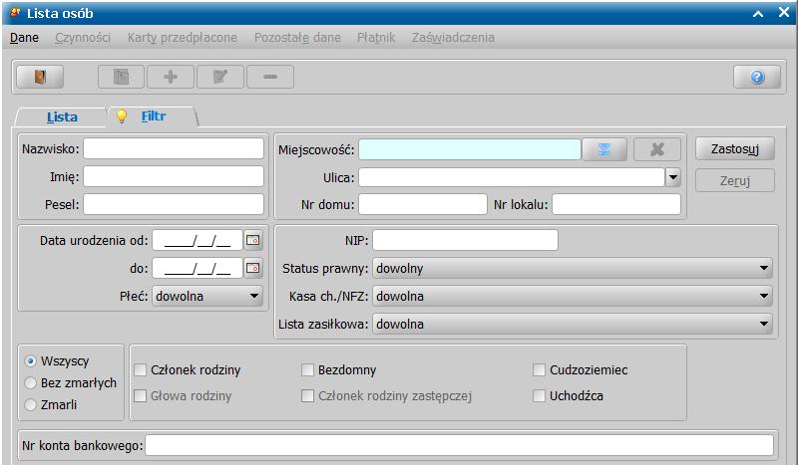The width and height of the screenshot is (798, 465).
Task: Open the Dane menu
Action: point(24,38)
